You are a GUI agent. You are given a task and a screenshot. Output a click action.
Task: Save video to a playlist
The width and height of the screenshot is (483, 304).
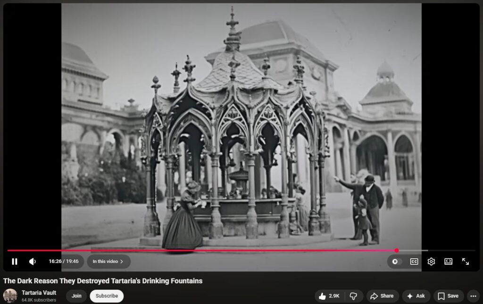point(448,296)
